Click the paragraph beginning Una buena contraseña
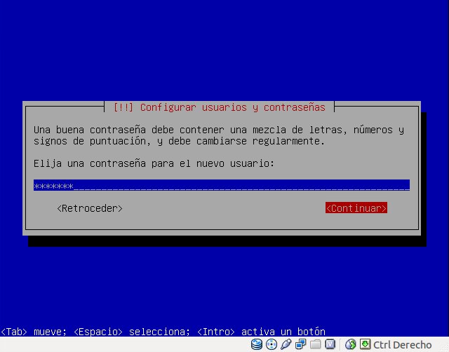 219,135
